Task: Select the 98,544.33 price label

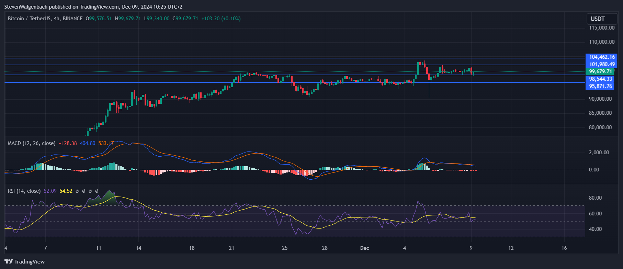Action: coord(600,79)
